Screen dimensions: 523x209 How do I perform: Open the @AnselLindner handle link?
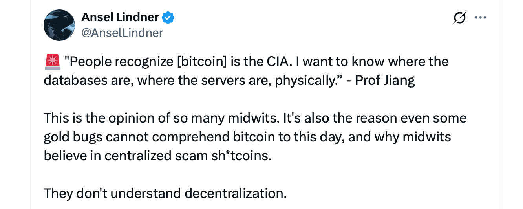pos(122,33)
